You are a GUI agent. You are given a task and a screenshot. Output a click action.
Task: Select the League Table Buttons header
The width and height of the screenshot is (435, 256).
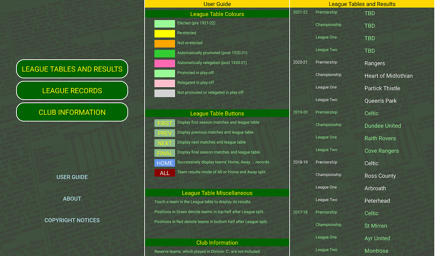217,113
